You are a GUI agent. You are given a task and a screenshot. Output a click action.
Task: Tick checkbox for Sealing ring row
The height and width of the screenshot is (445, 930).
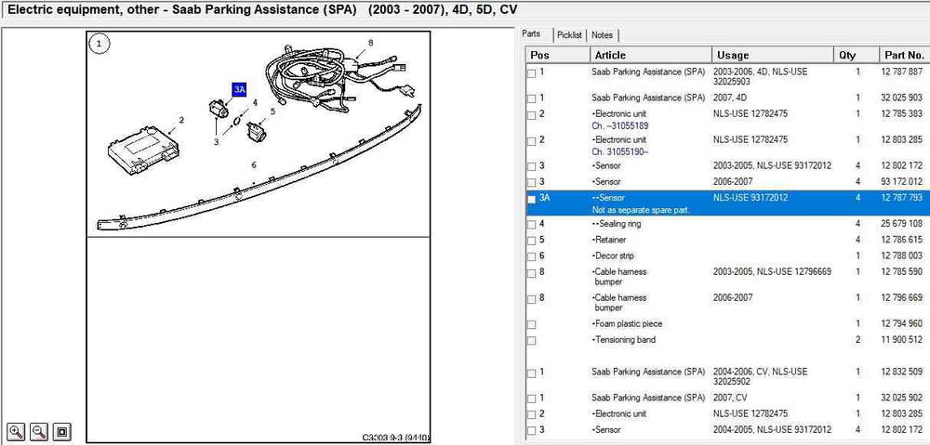point(532,225)
